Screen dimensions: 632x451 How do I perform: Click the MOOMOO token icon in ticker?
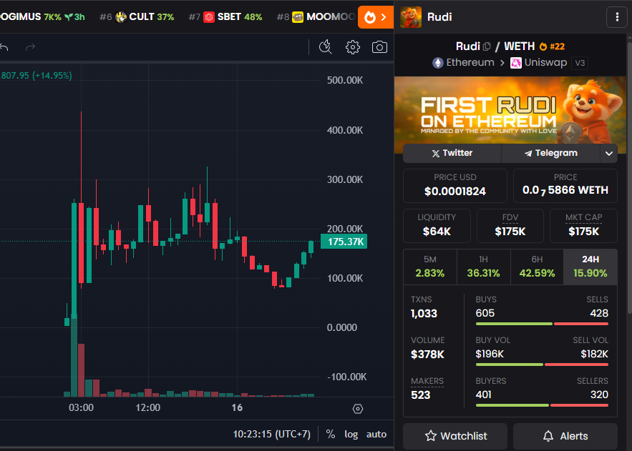click(x=298, y=17)
